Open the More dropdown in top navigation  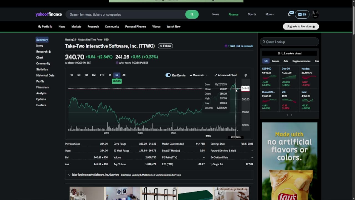click(270, 14)
